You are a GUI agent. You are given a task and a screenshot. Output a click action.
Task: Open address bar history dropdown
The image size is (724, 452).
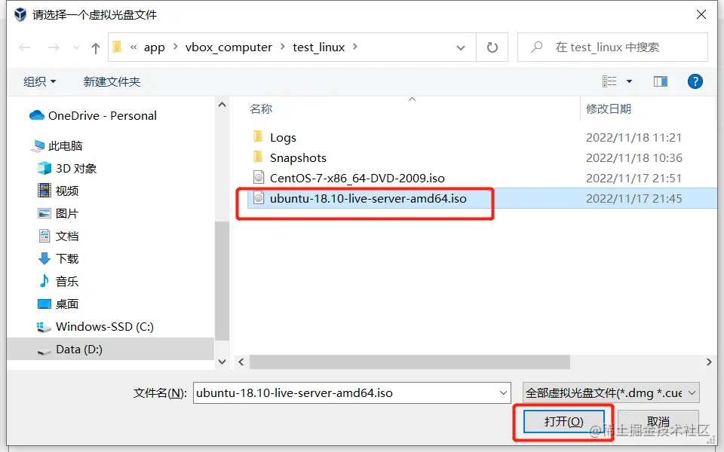[x=460, y=47]
